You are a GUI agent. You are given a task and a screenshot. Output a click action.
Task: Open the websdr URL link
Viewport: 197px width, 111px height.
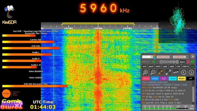pos(155,82)
